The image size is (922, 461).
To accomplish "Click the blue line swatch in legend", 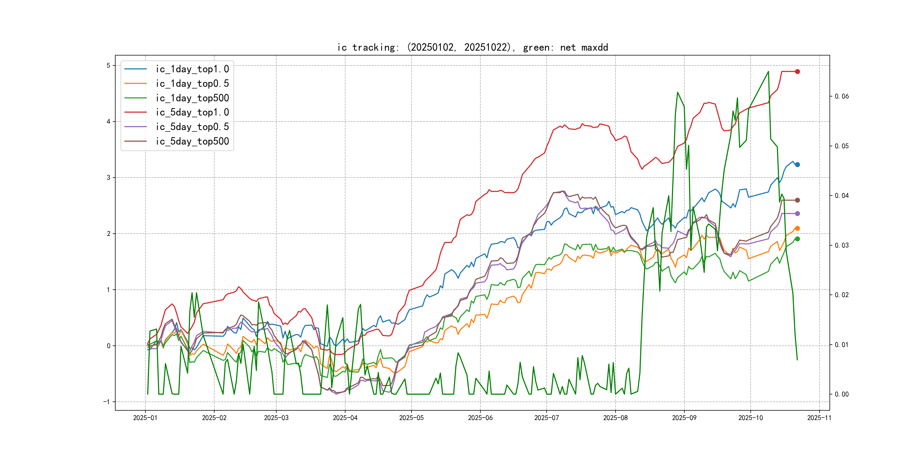I will [x=136, y=69].
